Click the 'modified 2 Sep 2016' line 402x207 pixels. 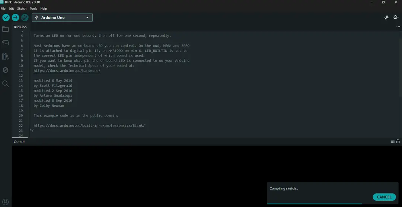coord(53,90)
